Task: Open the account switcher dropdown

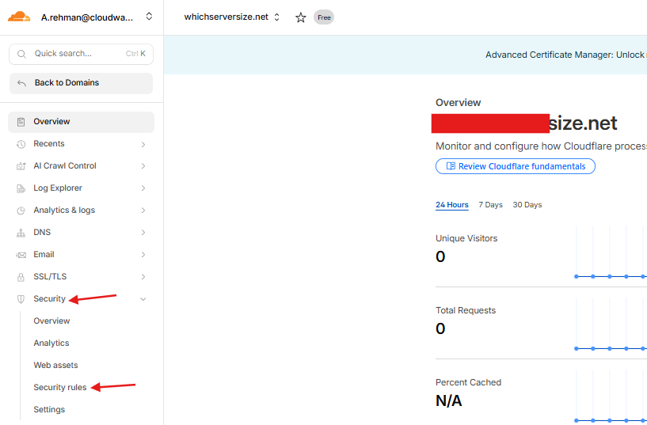Action: [x=150, y=17]
